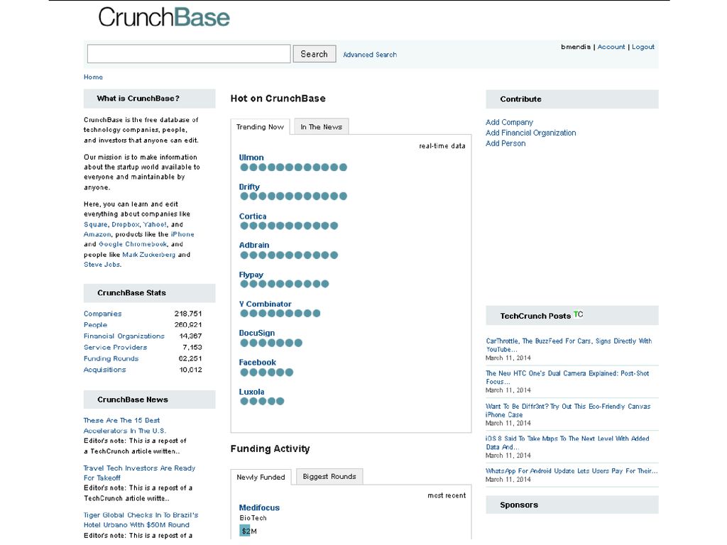Open the CarThrottle TechCrunch post

(569, 346)
